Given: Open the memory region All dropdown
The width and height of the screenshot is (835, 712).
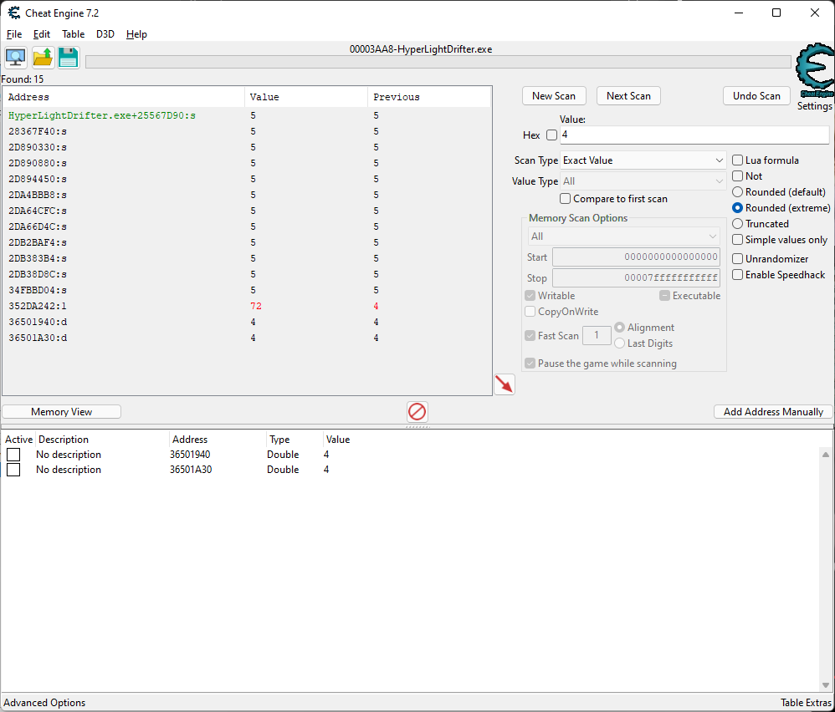Looking at the screenshot, I should 623,236.
